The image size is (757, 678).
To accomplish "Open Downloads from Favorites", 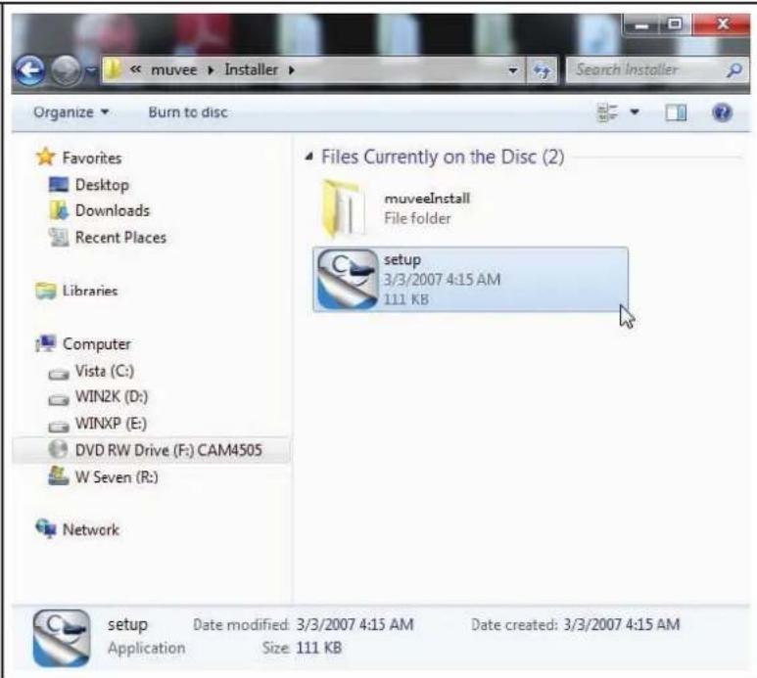I will pyautogui.click(x=113, y=210).
